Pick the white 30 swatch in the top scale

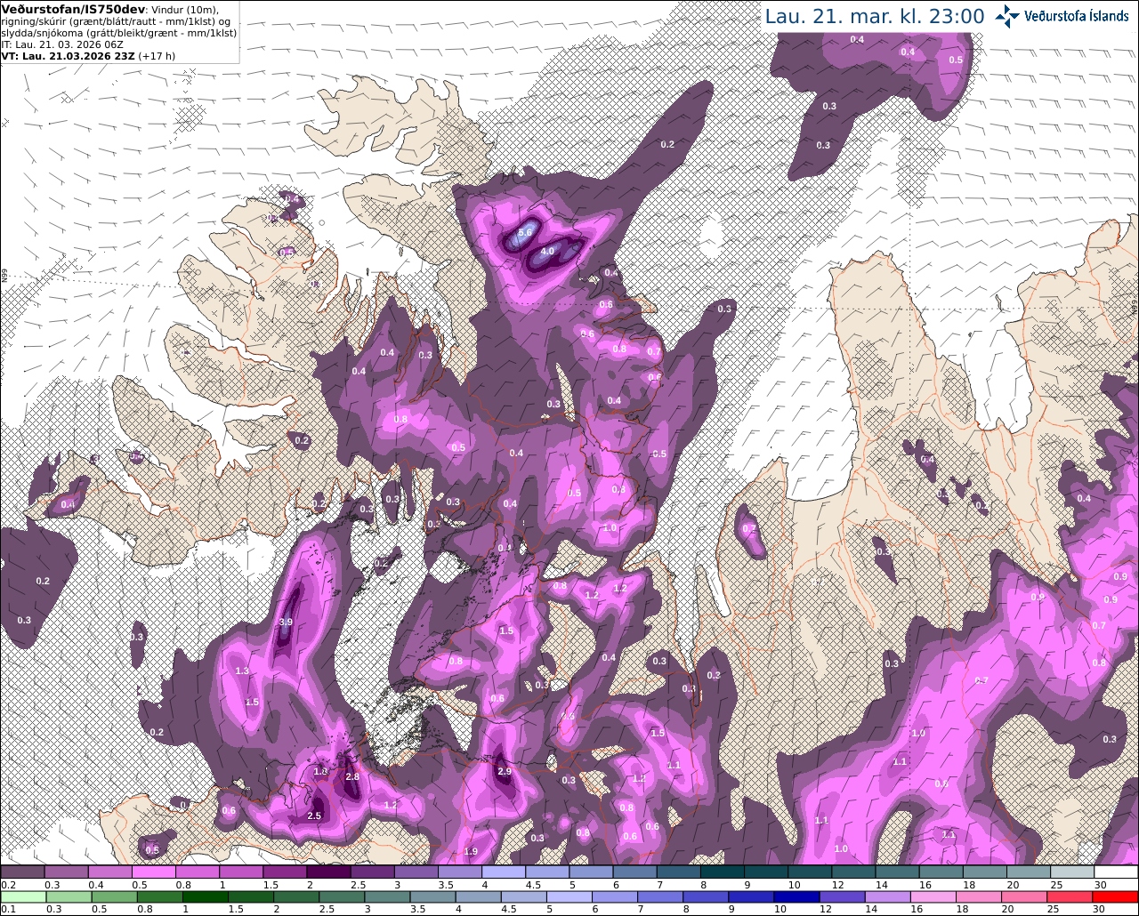pos(1116,872)
